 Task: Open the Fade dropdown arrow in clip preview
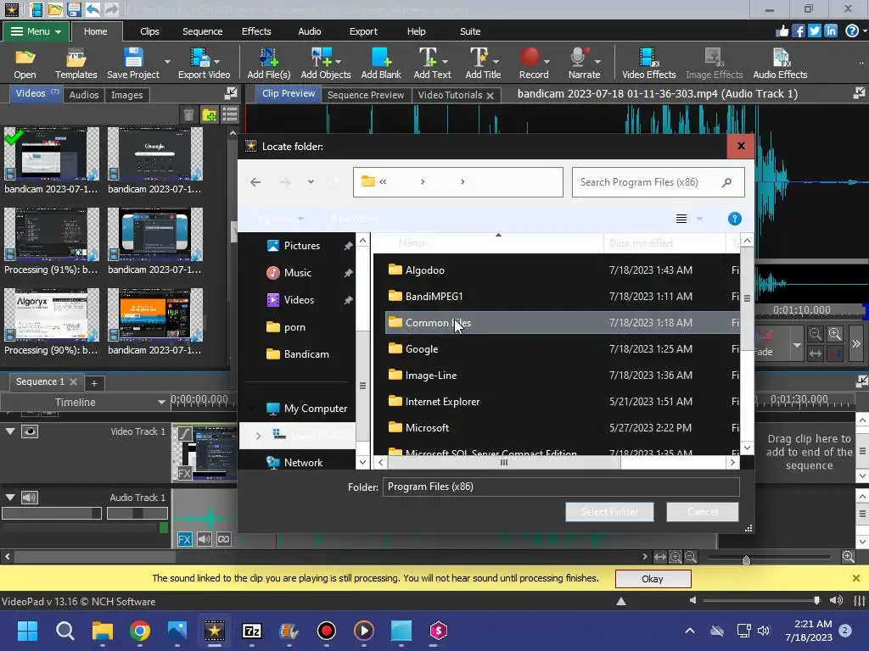pyautogui.click(x=797, y=345)
